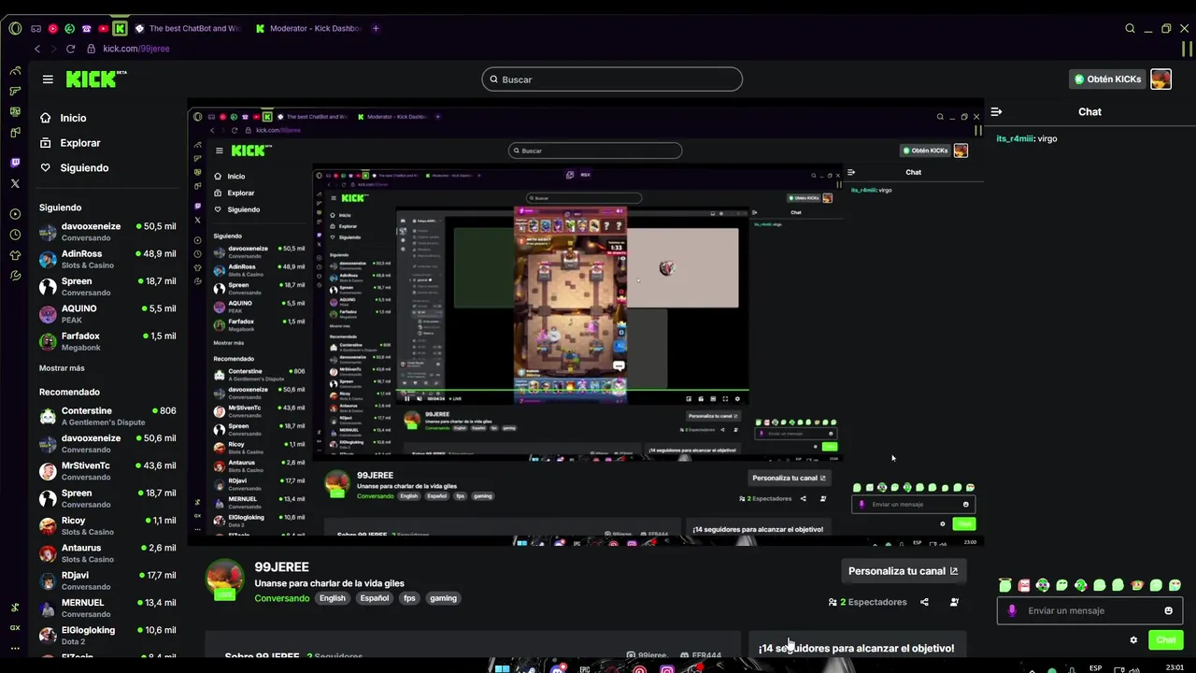Open the shirt icon in the Opera sidebar
Image resolution: width=1196 pixels, height=673 pixels.
(15, 255)
